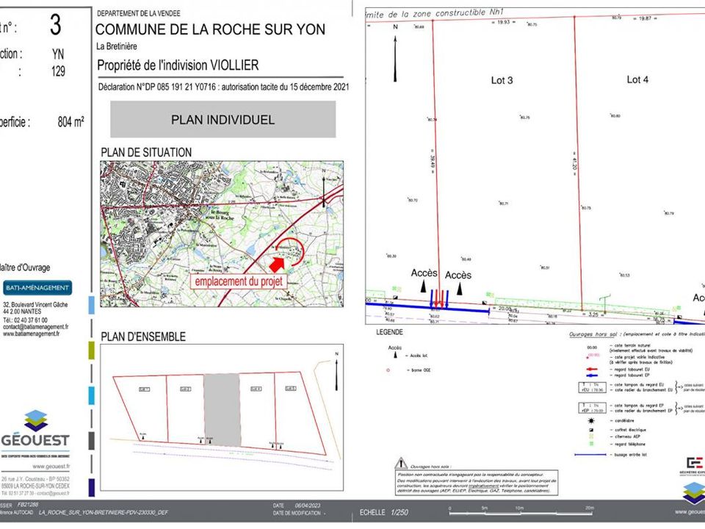Click the Plan de situation map image
The width and height of the screenshot is (705, 529).
(x=222, y=234)
